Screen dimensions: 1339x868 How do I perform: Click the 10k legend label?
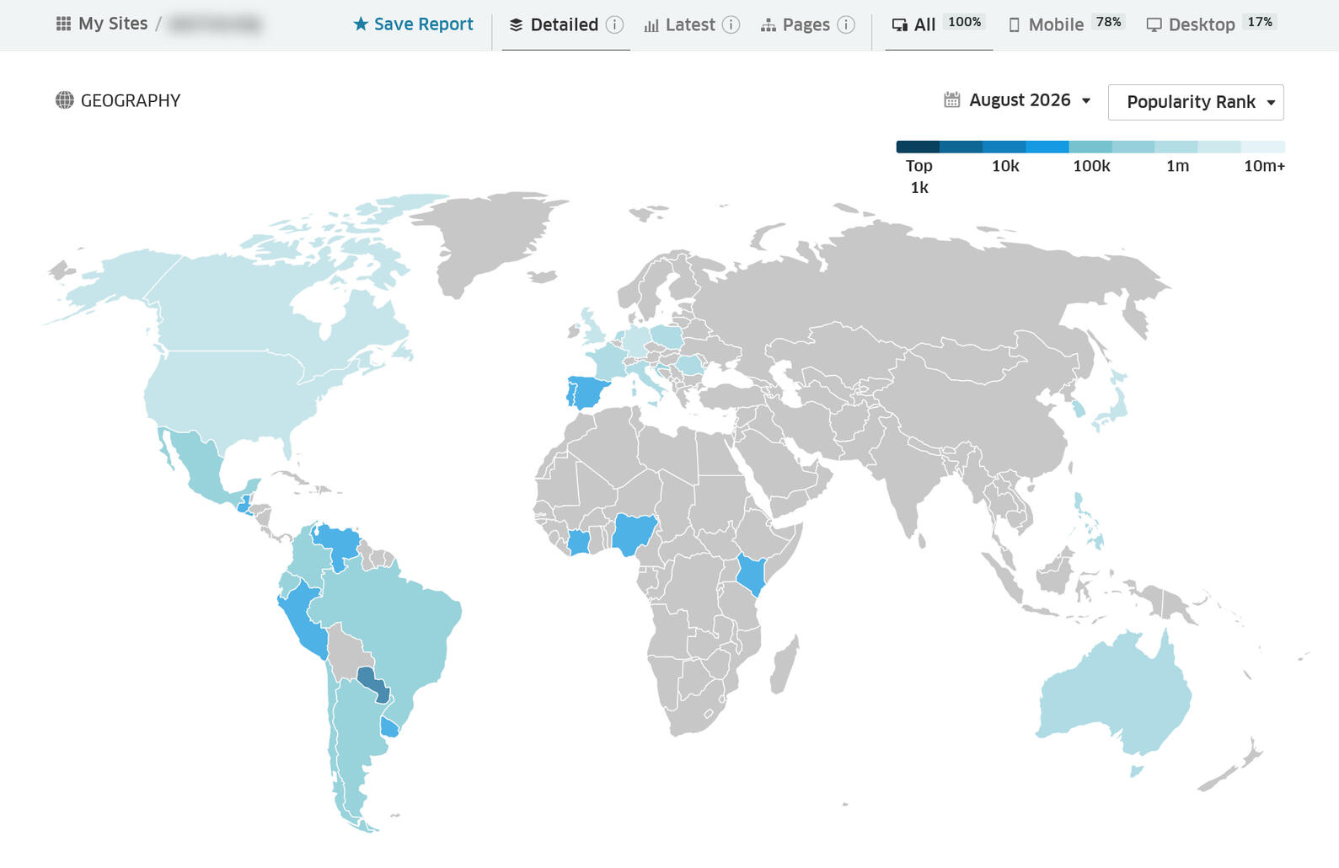pos(1005,166)
